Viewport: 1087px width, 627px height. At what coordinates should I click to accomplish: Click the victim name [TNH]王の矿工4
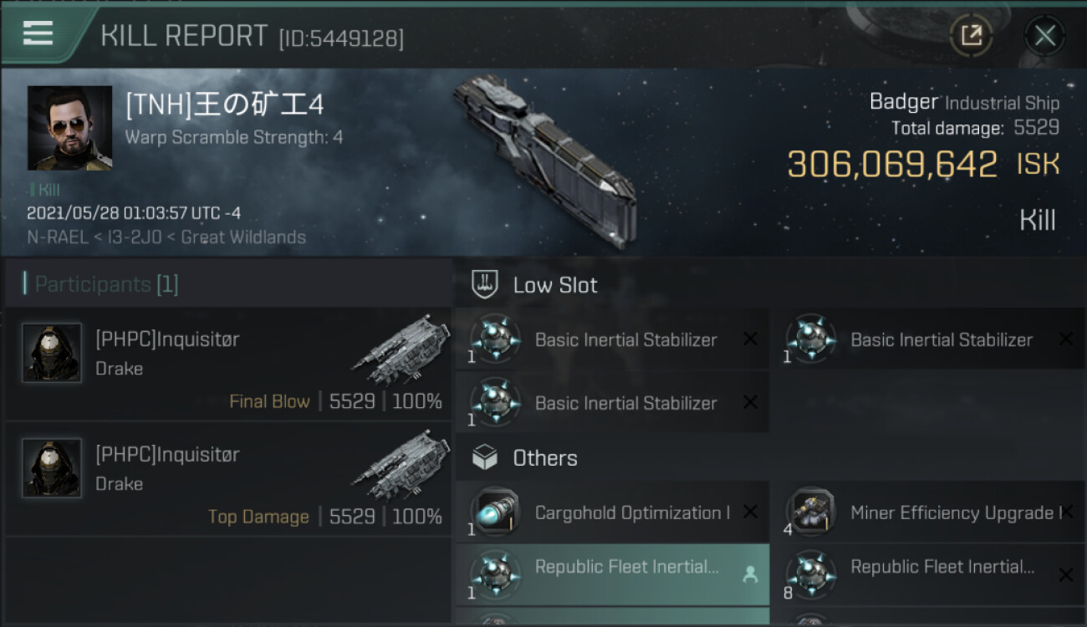224,105
